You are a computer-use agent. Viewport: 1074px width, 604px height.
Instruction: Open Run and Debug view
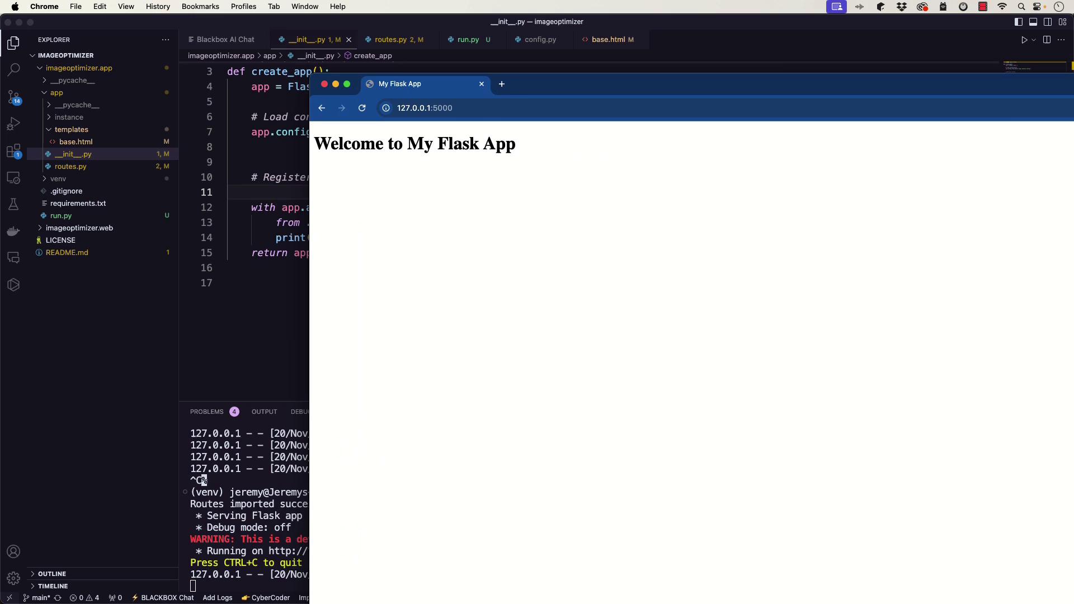pyautogui.click(x=13, y=124)
